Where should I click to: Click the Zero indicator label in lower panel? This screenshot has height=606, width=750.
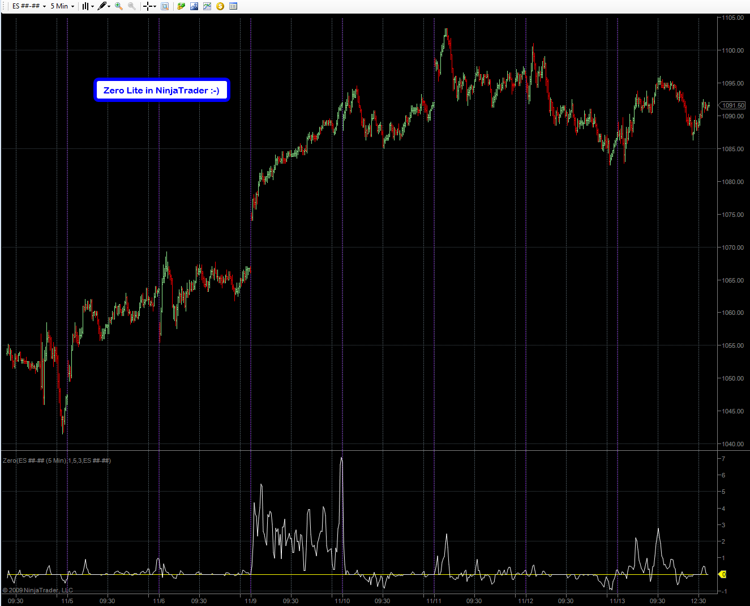57,460
